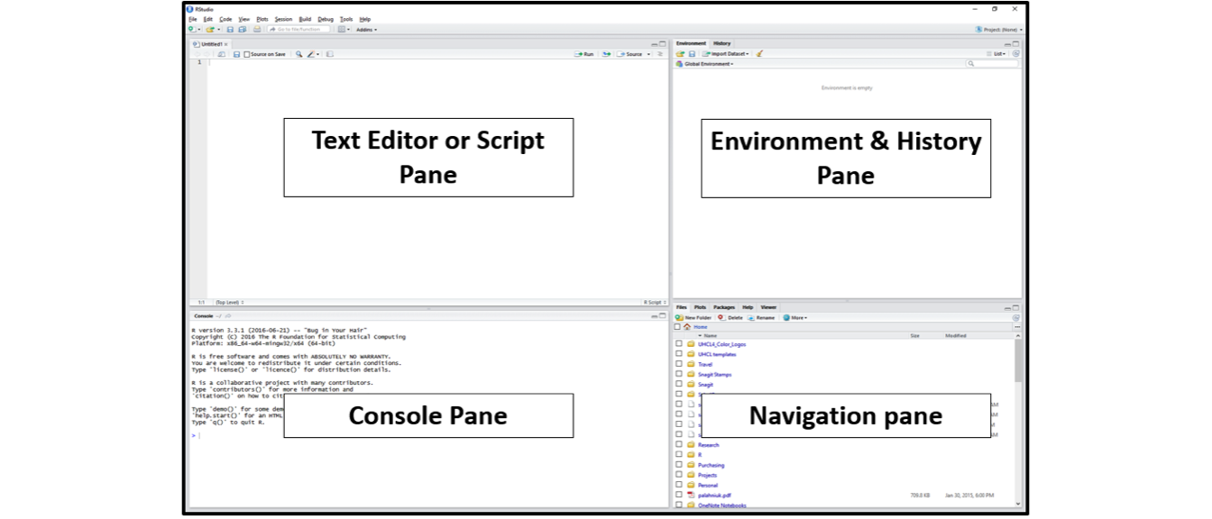Click the Home icon in Files pane
Screen dimensions: 1212x519
pyautogui.click(x=687, y=327)
